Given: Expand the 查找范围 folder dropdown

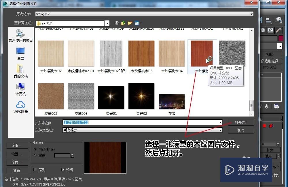Looking at the screenshot, I should click(107, 23).
